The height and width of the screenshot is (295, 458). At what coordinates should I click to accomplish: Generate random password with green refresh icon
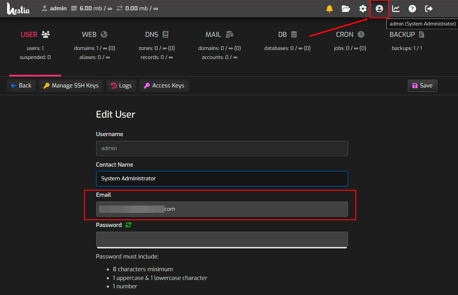coord(128,225)
